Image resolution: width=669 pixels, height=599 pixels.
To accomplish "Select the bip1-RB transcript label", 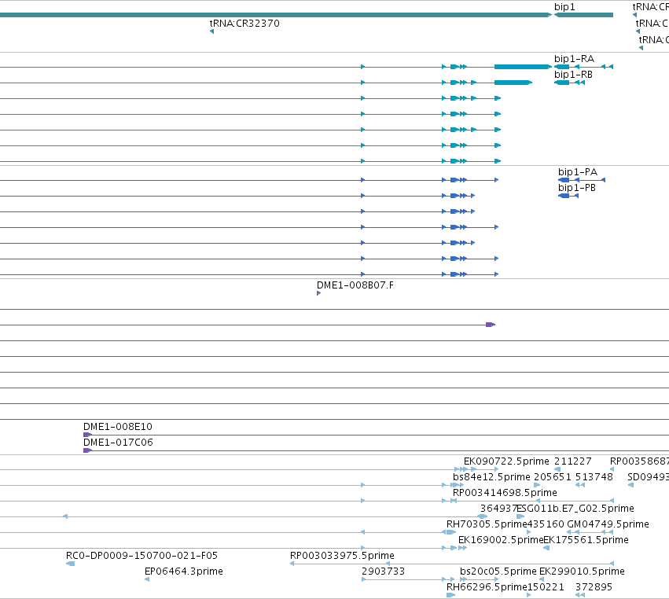I will click(x=573, y=74).
